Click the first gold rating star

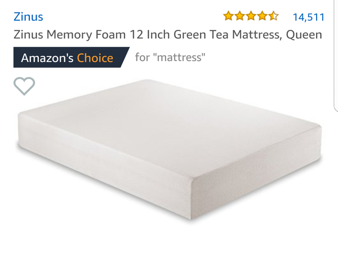tap(228, 16)
